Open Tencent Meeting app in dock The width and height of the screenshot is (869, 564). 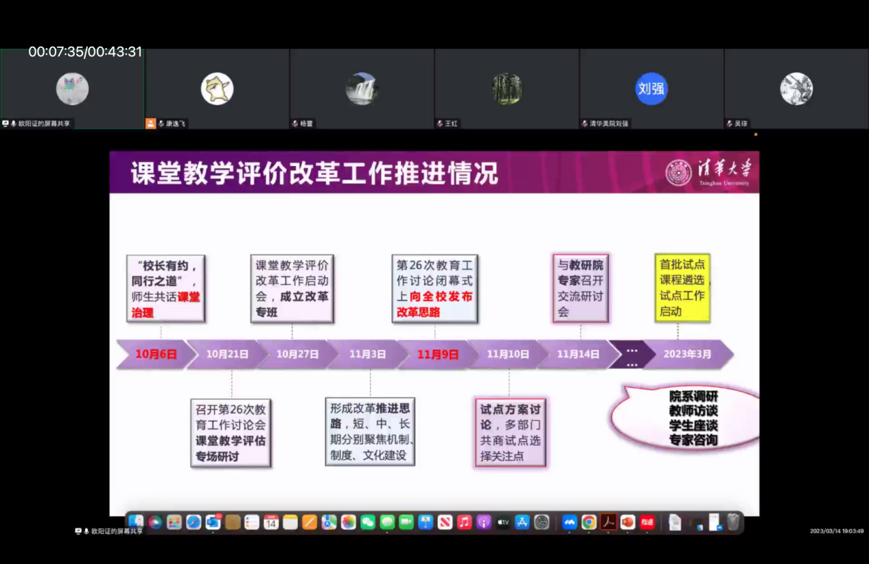click(569, 523)
